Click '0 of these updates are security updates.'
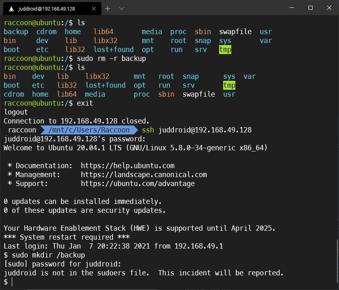 [85, 210]
